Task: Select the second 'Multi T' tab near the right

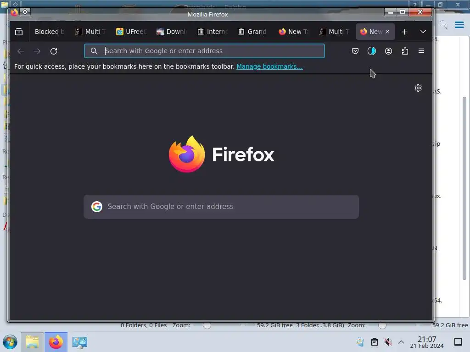Action: pos(334,32)
